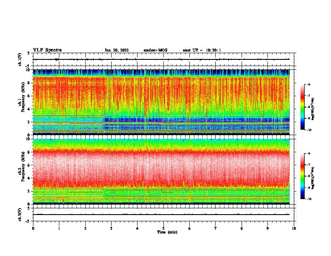Click the time axis tick label "9"

click(x=267, y=228)
